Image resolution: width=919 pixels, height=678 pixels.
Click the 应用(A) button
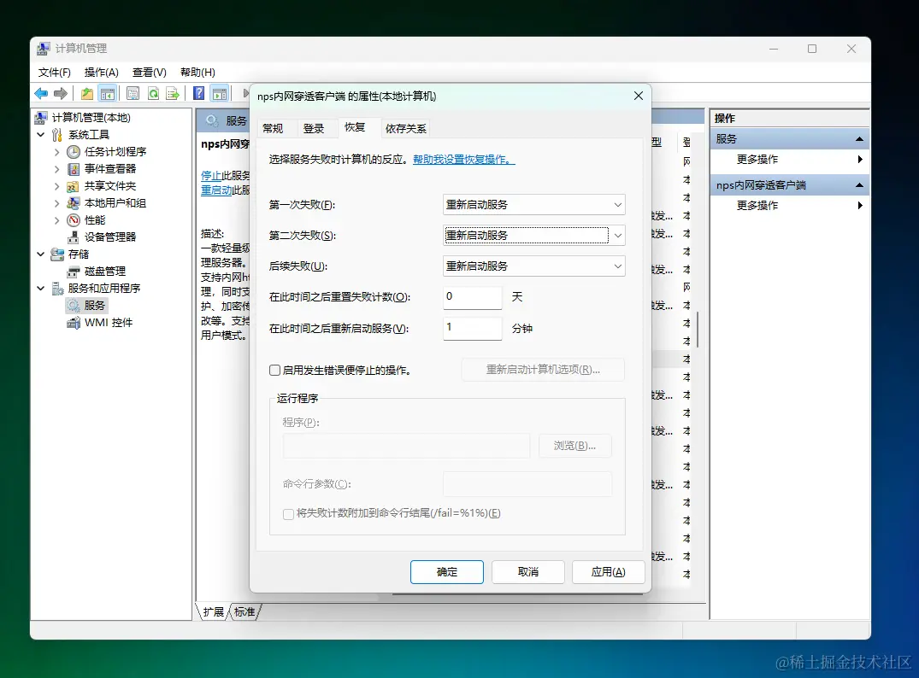(609, 572)
